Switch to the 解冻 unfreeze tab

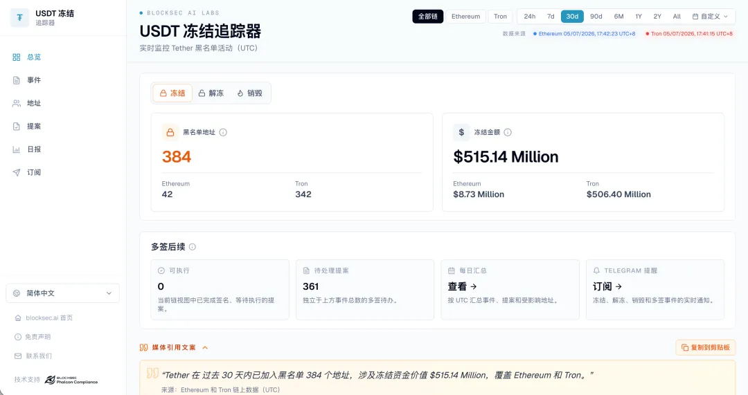pyautogui.click(x=211, y=93)
